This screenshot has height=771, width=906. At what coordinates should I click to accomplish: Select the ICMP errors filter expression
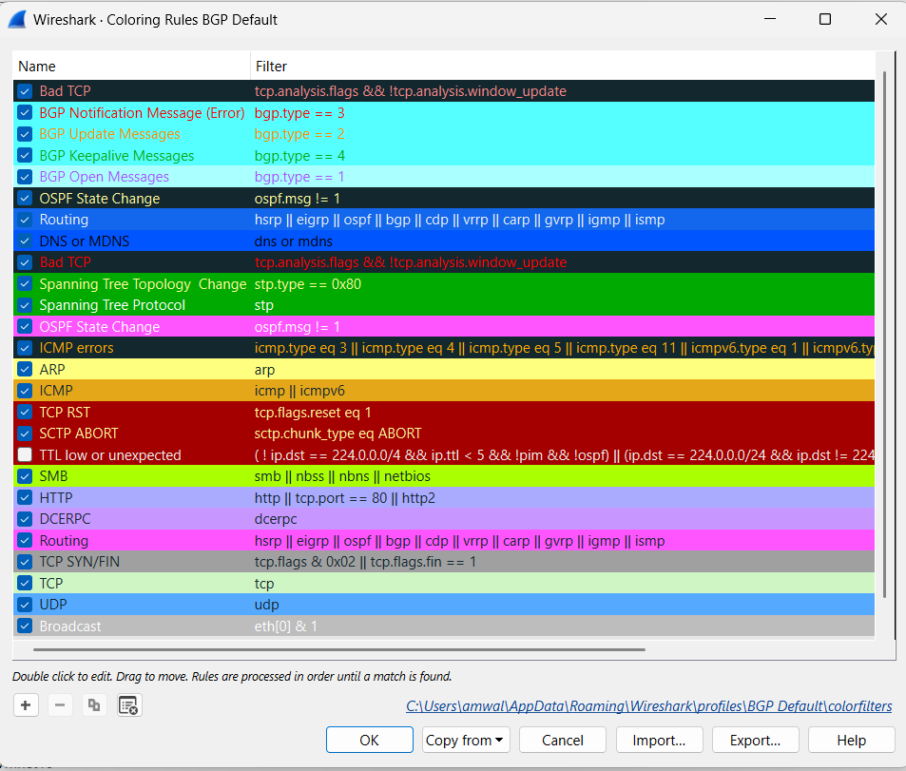coord(564,348)
